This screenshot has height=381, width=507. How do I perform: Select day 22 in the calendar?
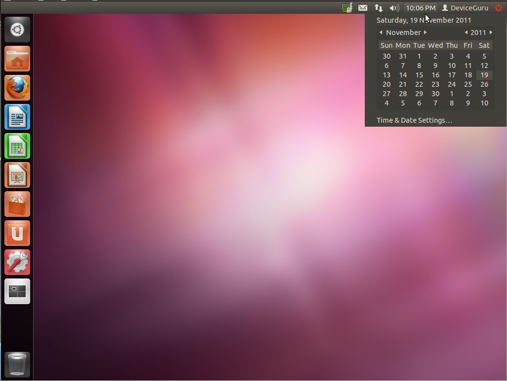419,84
